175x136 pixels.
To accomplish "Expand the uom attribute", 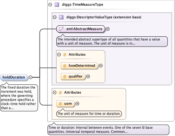I will coord(77,103).
